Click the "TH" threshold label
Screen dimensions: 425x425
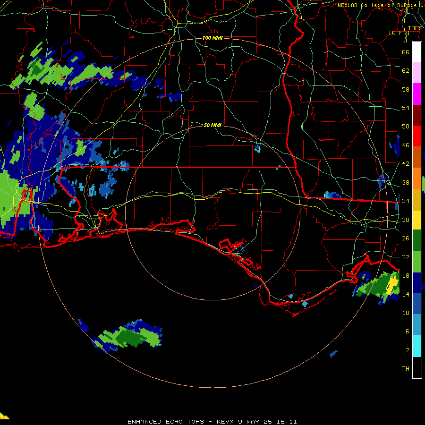(406, 369)
